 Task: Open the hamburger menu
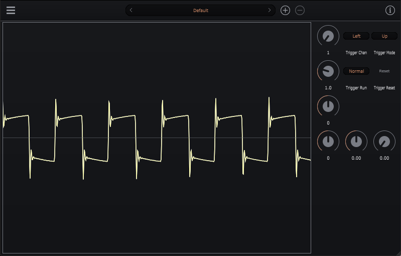[x=11, y=10]
